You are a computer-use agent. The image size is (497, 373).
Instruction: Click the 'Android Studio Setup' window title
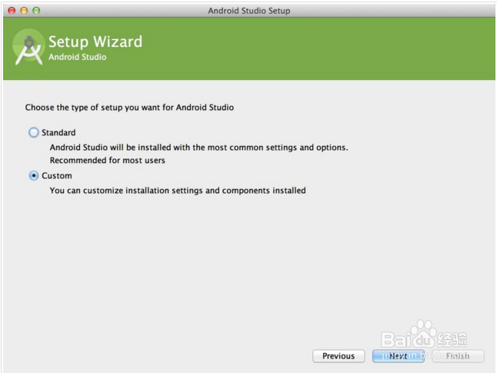(248, 11)
